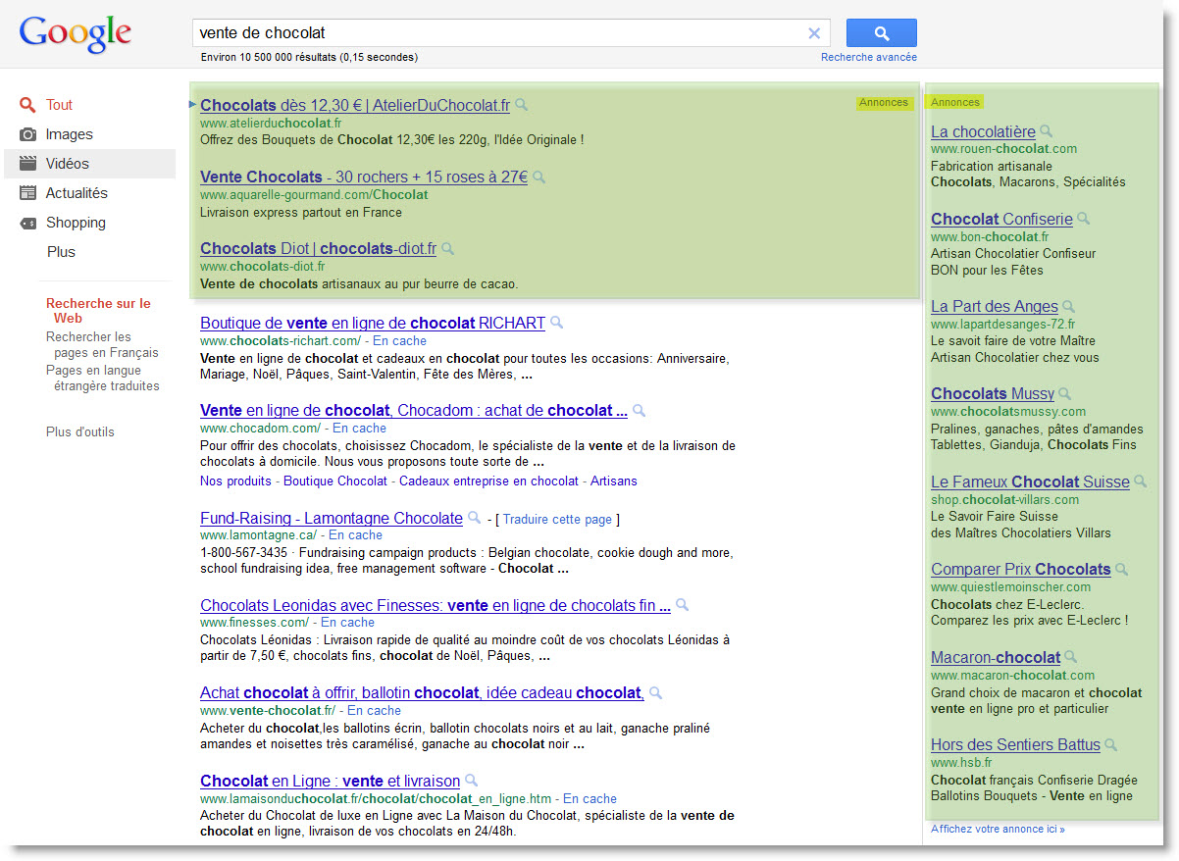This screenshot has width=1179, height=861.
Task: Open the 'Chocolats Mussy' side ad
Action: pyautogui.click(x=993, y=393)
